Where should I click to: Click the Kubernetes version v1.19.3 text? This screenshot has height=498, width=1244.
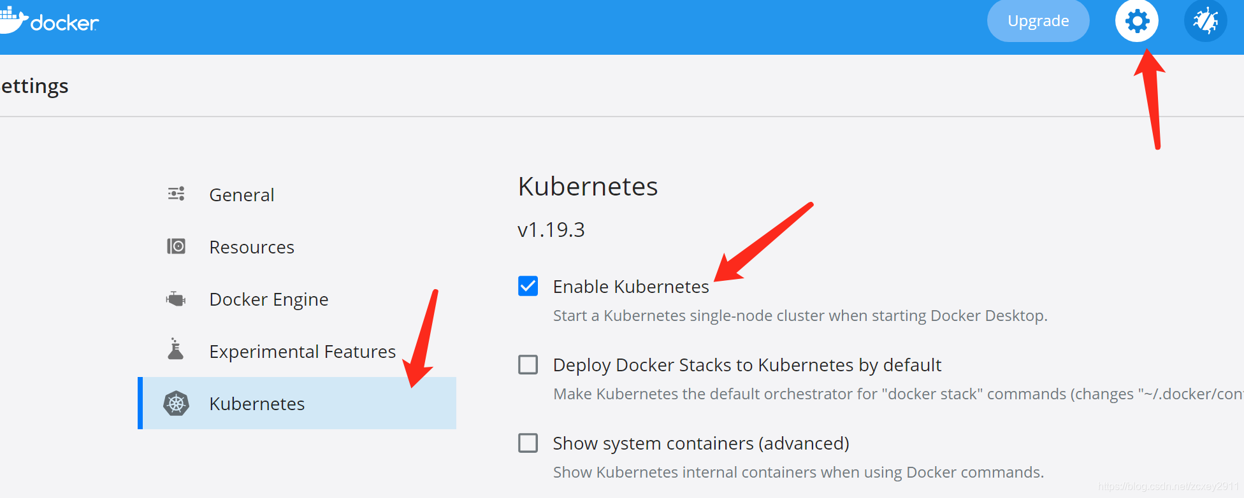pos(551,229)
